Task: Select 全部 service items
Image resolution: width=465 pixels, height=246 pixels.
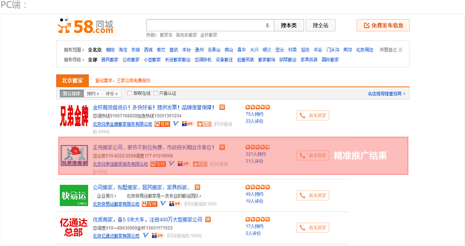Action: click(93, 59)
